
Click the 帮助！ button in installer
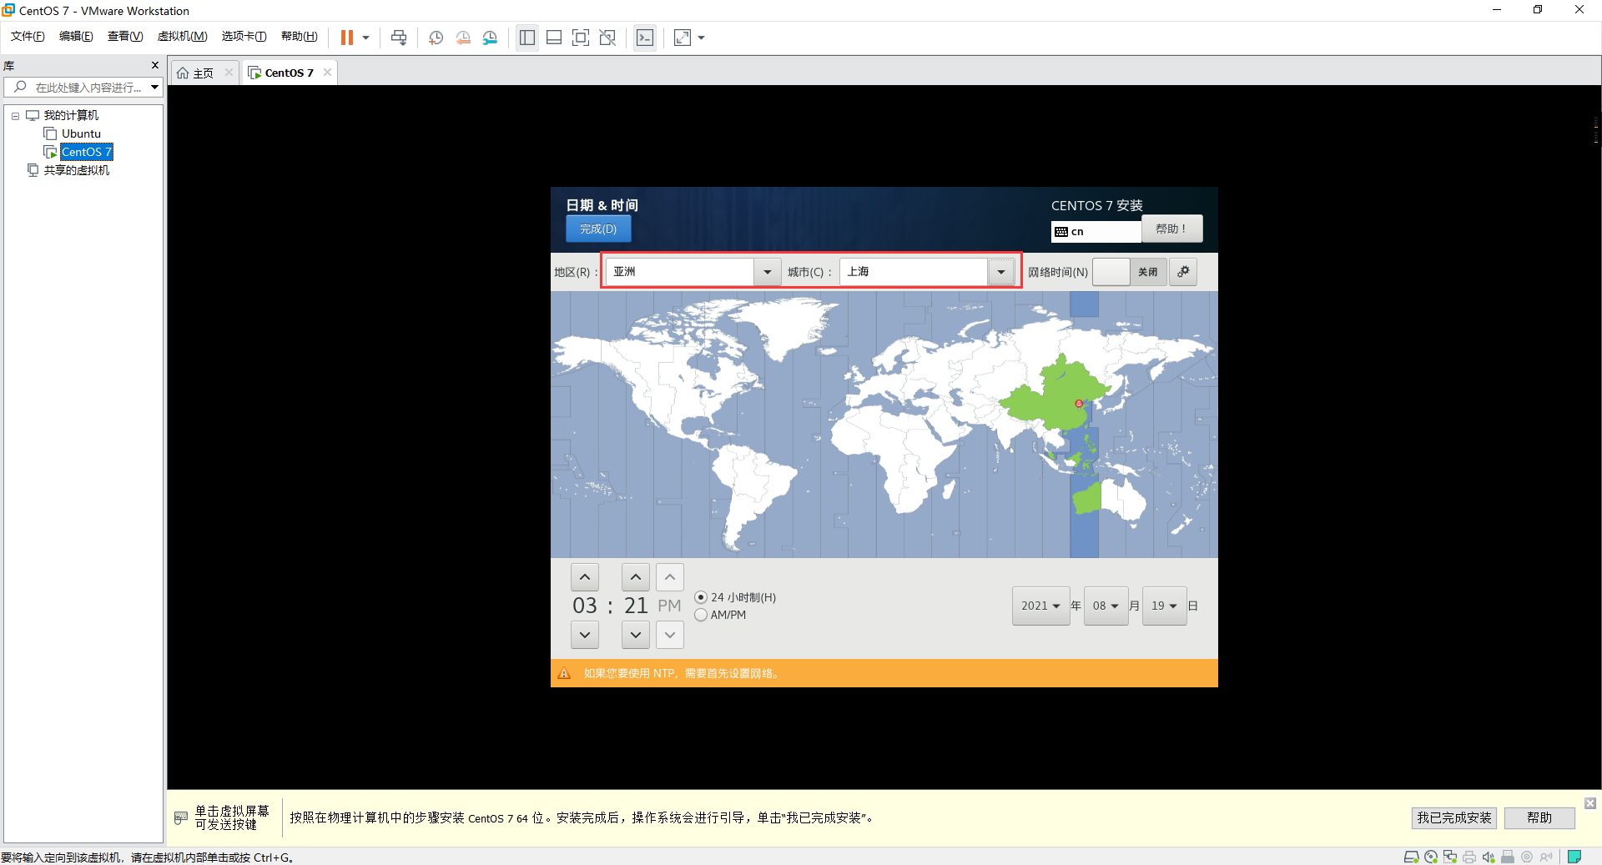[x=1171, y=229]
